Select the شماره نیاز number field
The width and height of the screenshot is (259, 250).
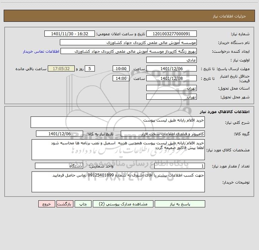(172, 34)
